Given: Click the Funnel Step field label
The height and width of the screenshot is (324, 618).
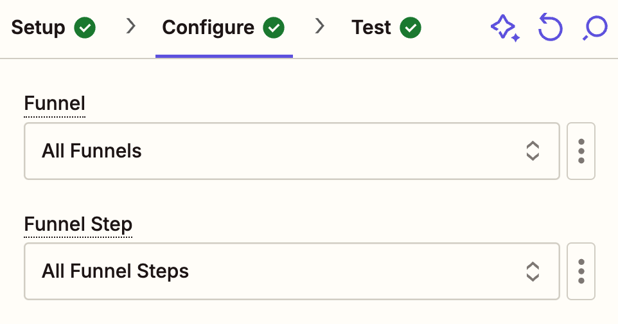Looking at the screenshot, I should (x=78, y=224).
